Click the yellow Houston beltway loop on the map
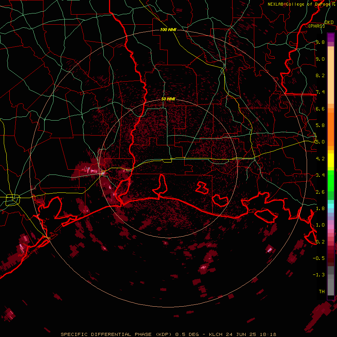 click(x=13, y=200)
